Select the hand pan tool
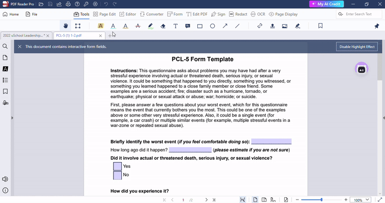 point(65,26)
